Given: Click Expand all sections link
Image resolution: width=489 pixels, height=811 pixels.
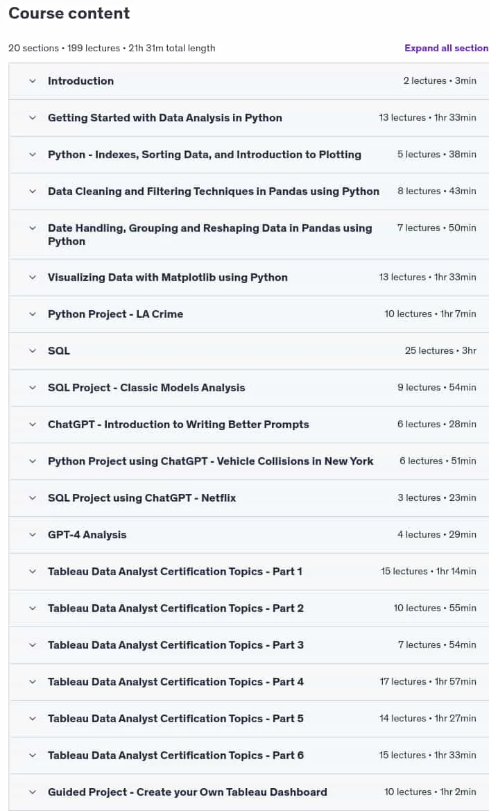Looking at the screenshot, I should point(446,48).
